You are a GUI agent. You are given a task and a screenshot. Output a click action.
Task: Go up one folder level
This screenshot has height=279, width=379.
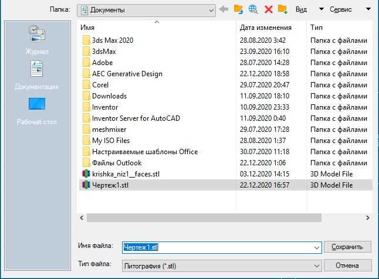[x=238, y=9]
